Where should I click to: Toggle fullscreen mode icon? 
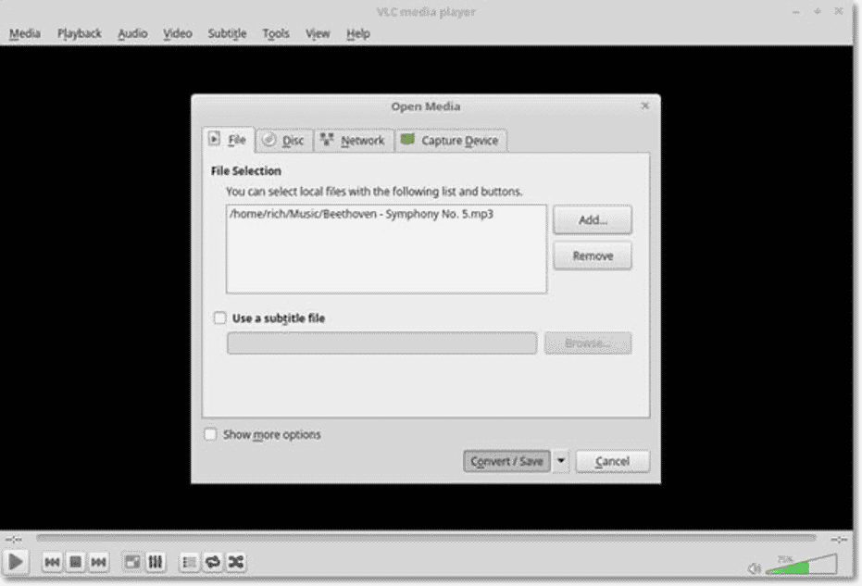(132, 561)
